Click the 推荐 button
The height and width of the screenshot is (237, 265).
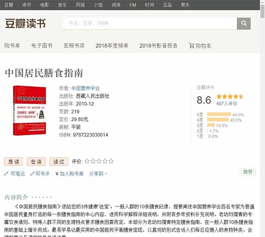tap(248, 172)
